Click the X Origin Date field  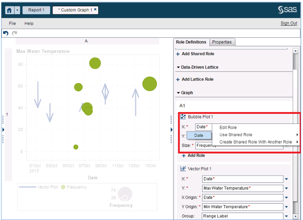243,197
